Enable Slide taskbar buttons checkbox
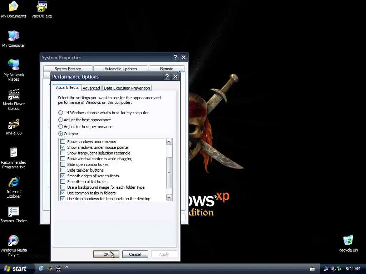The width and height of the screenshot is (366, 274). (63, 170)
